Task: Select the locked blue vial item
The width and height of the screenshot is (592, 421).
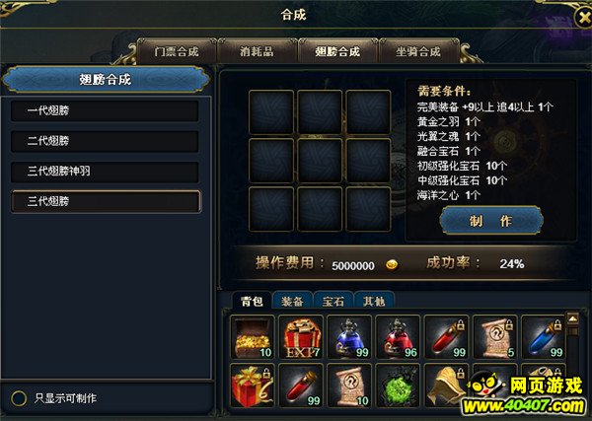Action: pos(544,337)
